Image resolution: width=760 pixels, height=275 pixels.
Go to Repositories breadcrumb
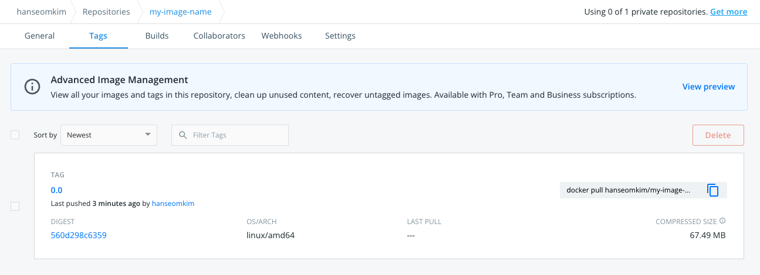point(106,12)
